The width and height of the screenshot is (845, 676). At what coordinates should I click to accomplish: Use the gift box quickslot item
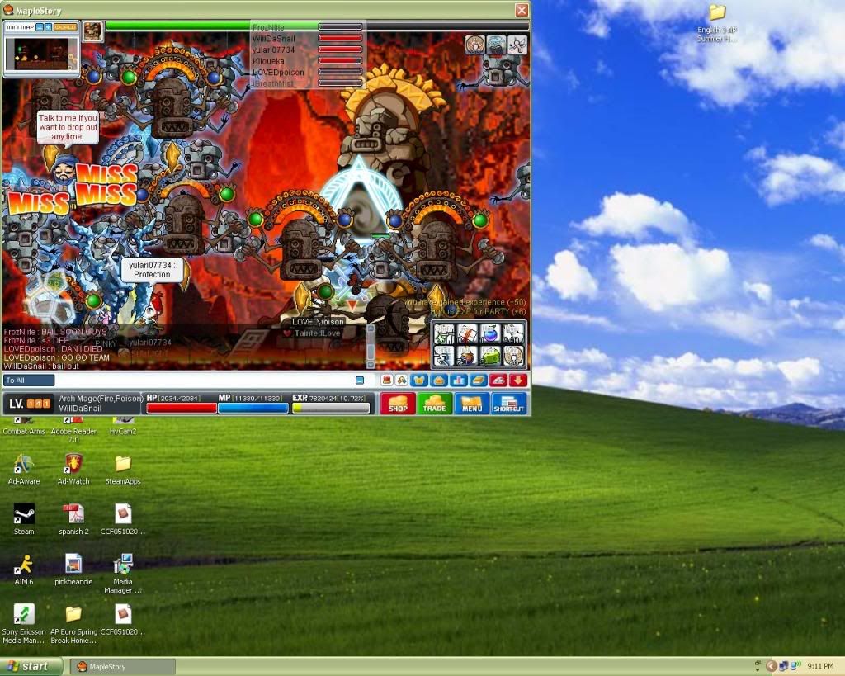(467, 334)
